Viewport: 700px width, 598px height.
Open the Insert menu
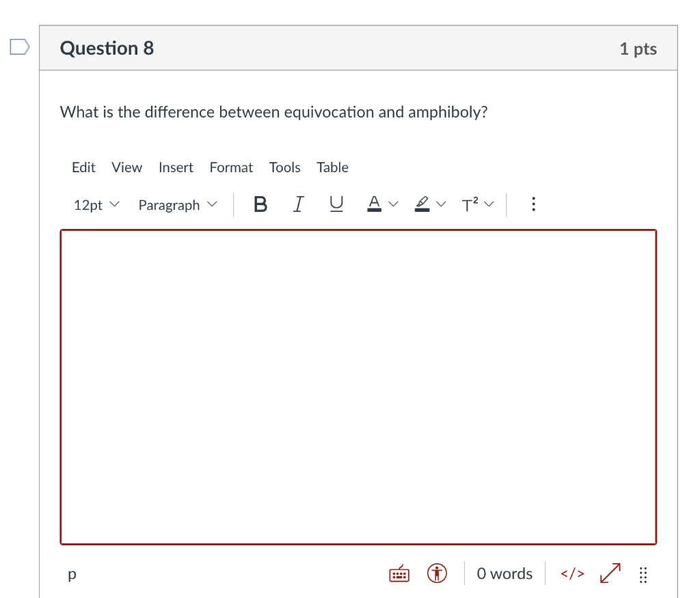point(176,167)
